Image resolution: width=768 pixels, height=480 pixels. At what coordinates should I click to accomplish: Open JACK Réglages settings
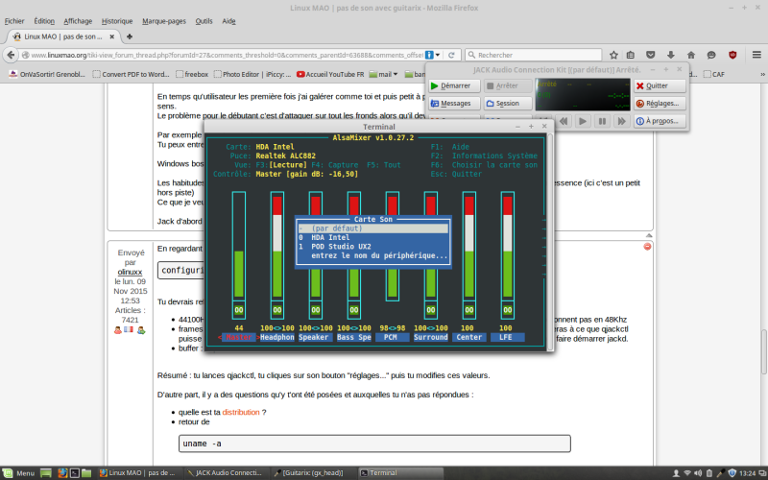click(660, 104)
